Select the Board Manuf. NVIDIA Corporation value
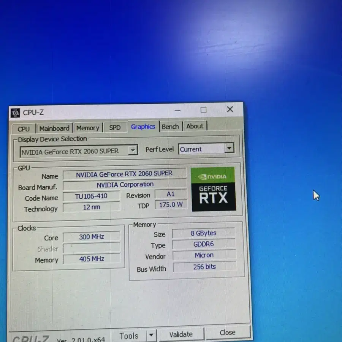 (x=125, y=185)
